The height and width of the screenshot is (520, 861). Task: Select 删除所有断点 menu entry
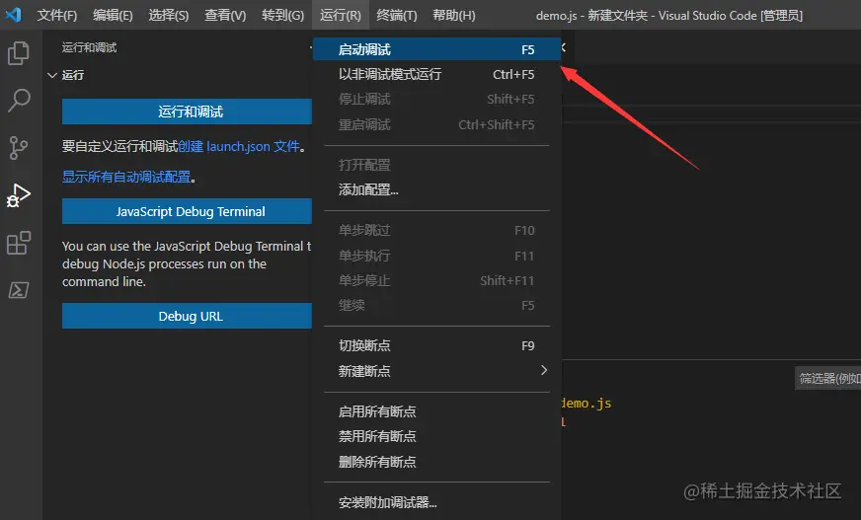pos(437,462)
